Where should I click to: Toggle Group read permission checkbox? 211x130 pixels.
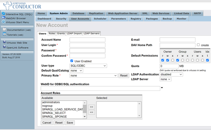click(x=178, y=60)
